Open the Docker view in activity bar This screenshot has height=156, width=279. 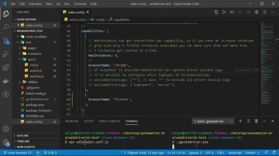pyautogui.click(x=6, y=81)
